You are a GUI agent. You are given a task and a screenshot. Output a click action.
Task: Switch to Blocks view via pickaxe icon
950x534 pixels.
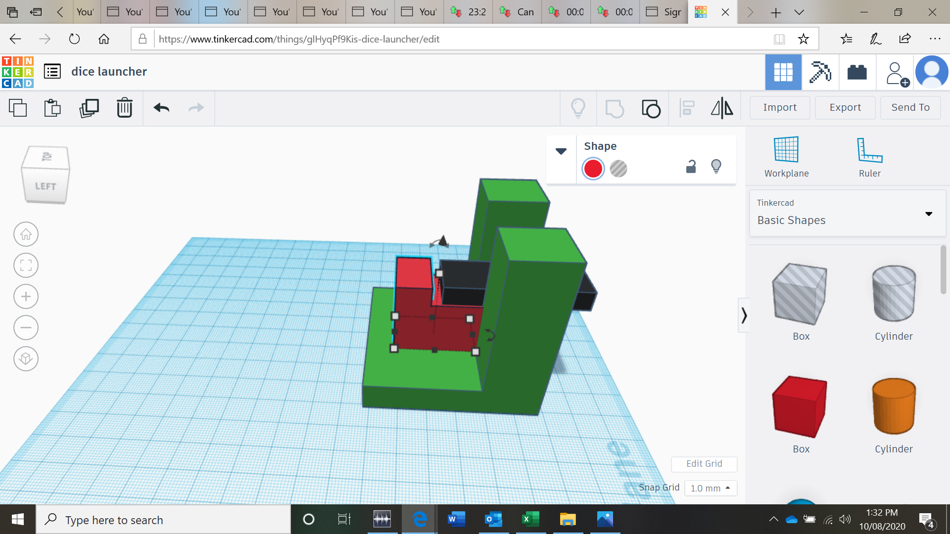pos(820,72)
